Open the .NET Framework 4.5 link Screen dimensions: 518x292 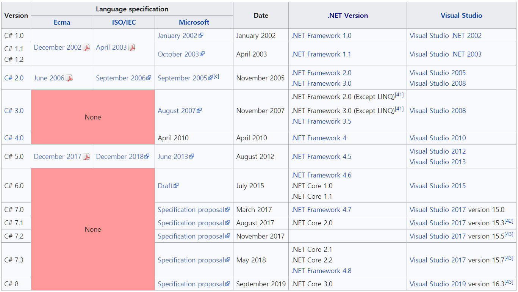point(321,157)
